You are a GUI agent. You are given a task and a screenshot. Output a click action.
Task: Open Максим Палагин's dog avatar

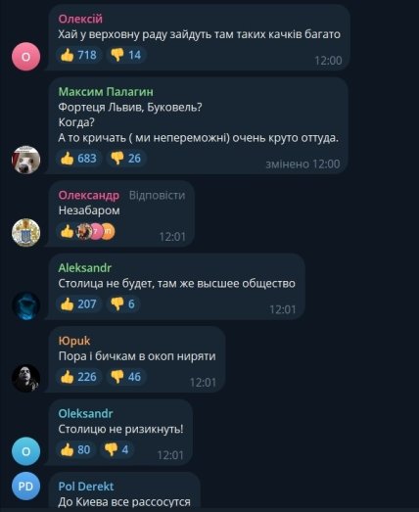click(26, 160)
